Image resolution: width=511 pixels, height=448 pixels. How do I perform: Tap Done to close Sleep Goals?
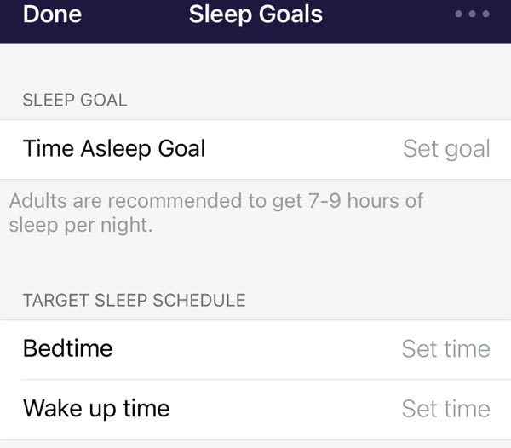[x=52, y=14]
